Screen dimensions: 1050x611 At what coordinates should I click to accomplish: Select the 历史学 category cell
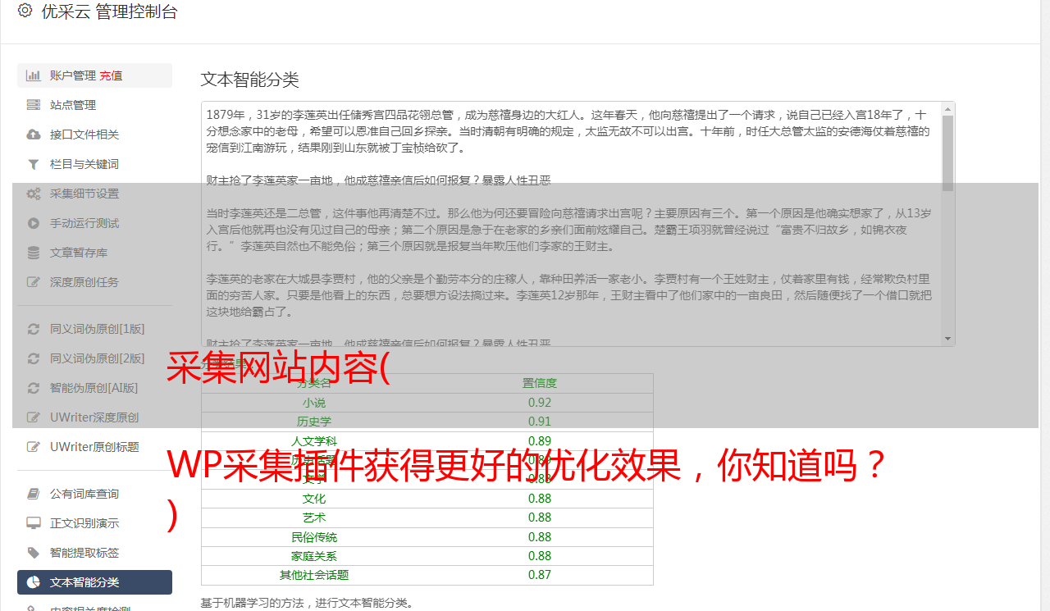[314, 422]
